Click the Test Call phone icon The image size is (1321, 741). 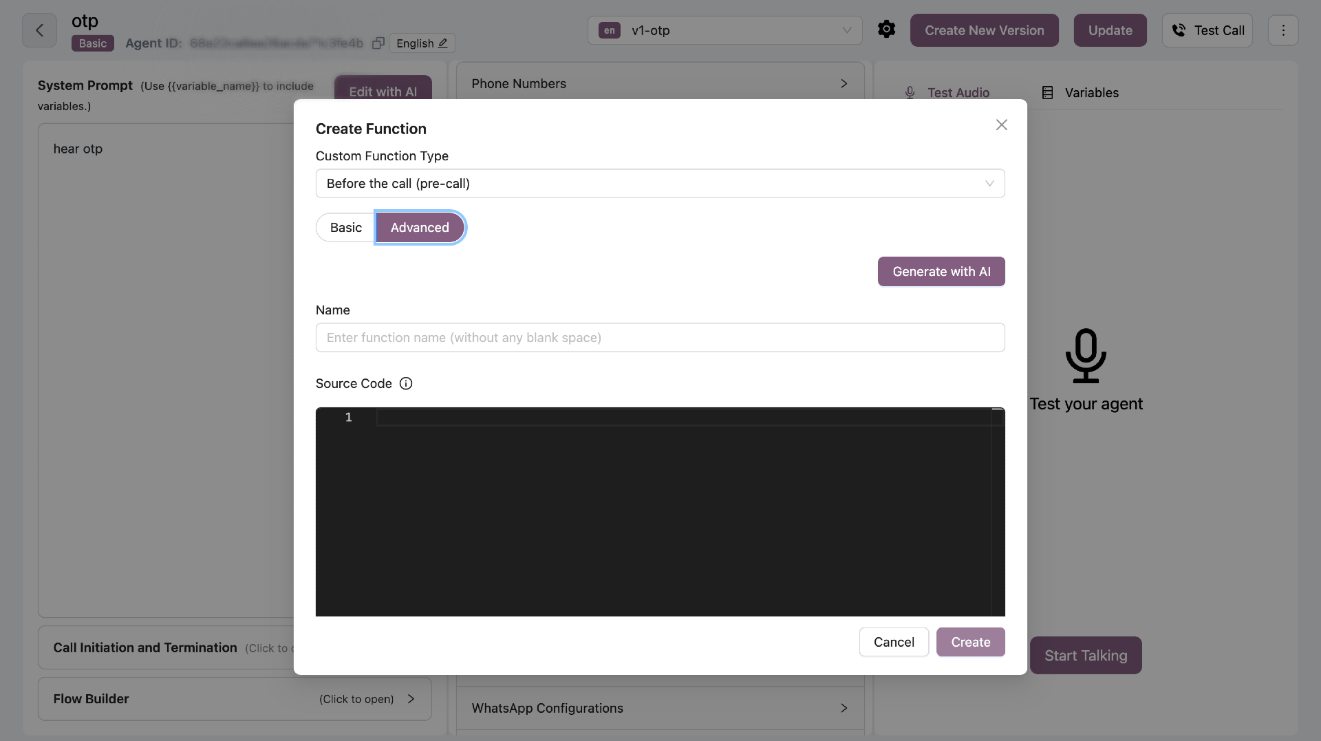[x=1179, y=30]
